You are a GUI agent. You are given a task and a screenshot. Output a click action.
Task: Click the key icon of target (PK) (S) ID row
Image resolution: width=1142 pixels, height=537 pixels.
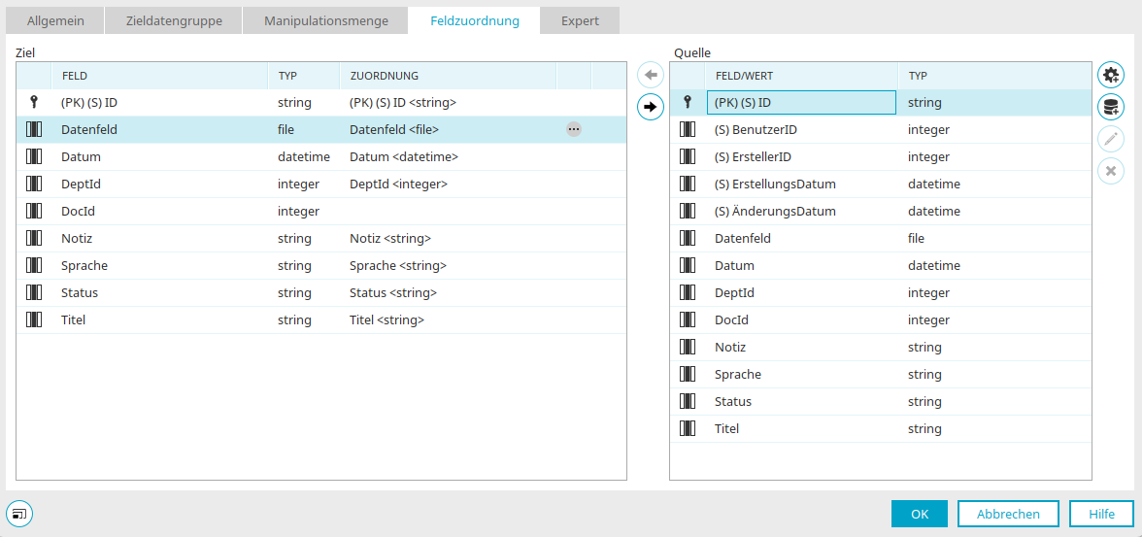(x=33, y=103)
